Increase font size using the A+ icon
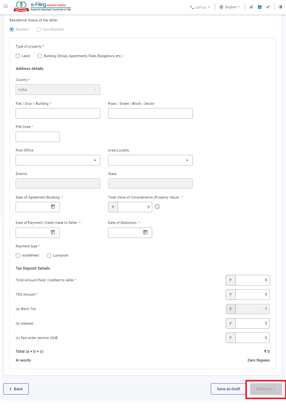Screen dimensions: 286x408 pyautogui.click(x=268, y=7)
